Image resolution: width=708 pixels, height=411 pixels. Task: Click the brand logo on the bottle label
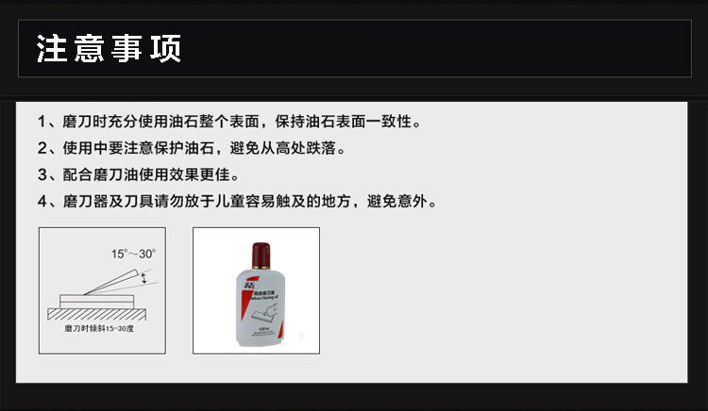[x=249, y=286]
